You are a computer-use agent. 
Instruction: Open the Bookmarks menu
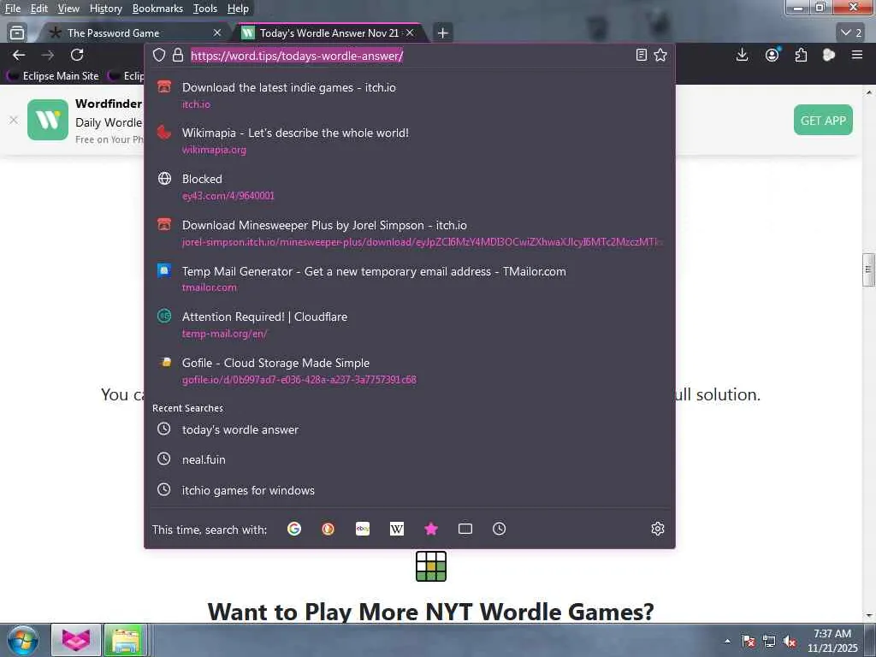(x=157, y=9)
